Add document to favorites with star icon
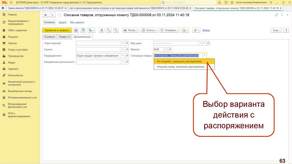The height and width of the screenshot is (164, 292). pyautogui.click(x=60, y=15)
